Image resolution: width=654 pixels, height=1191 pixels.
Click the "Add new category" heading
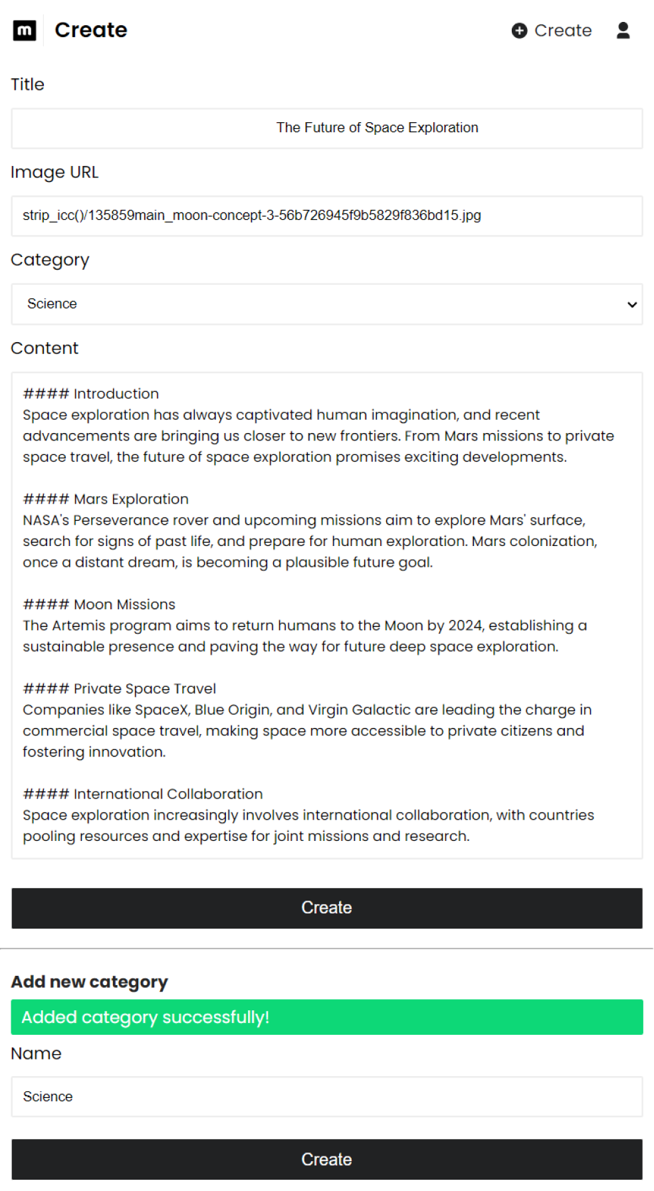[89, 982]
